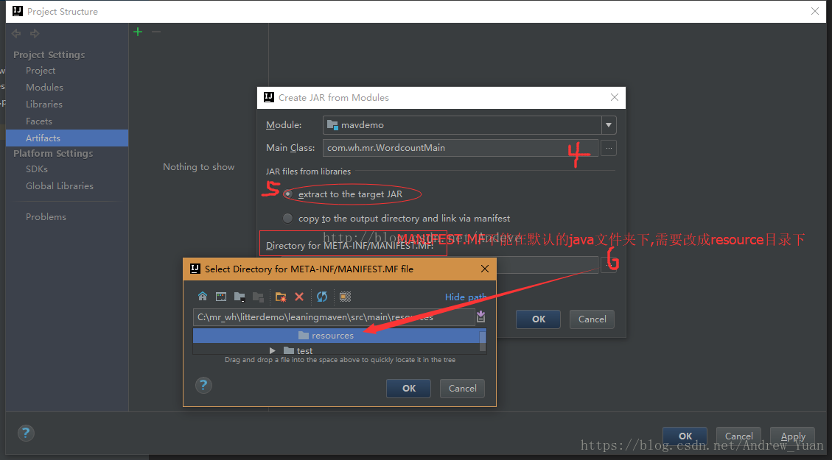832x460 pixels.
Task: Click OK in Project Structure window
Action: coord(685,436)
